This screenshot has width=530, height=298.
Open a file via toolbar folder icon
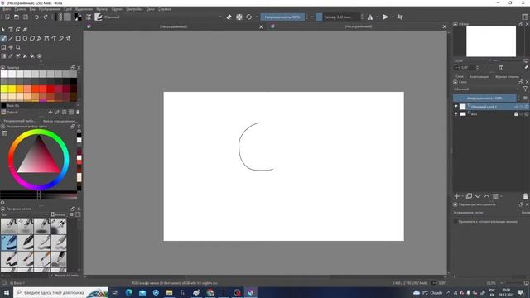click(x=17, y=17)
